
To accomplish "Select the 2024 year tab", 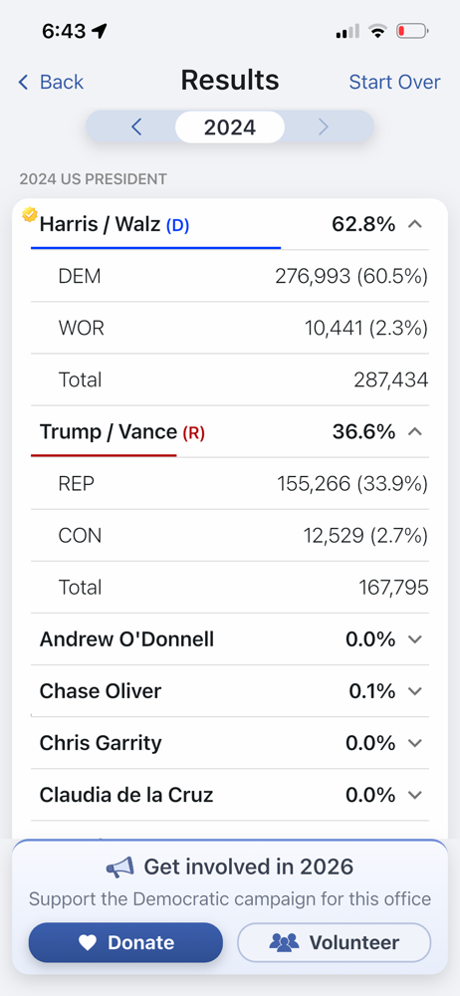I will (x=230, y=127).
